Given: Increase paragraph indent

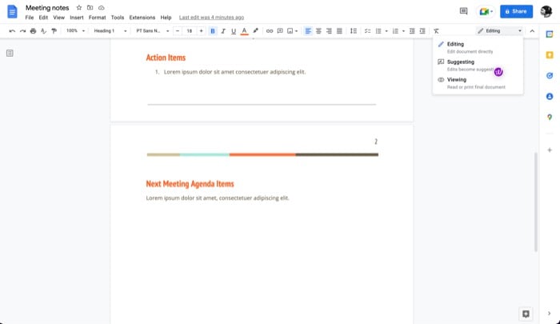Looking at the screenshot, I should tap(422, 31).
